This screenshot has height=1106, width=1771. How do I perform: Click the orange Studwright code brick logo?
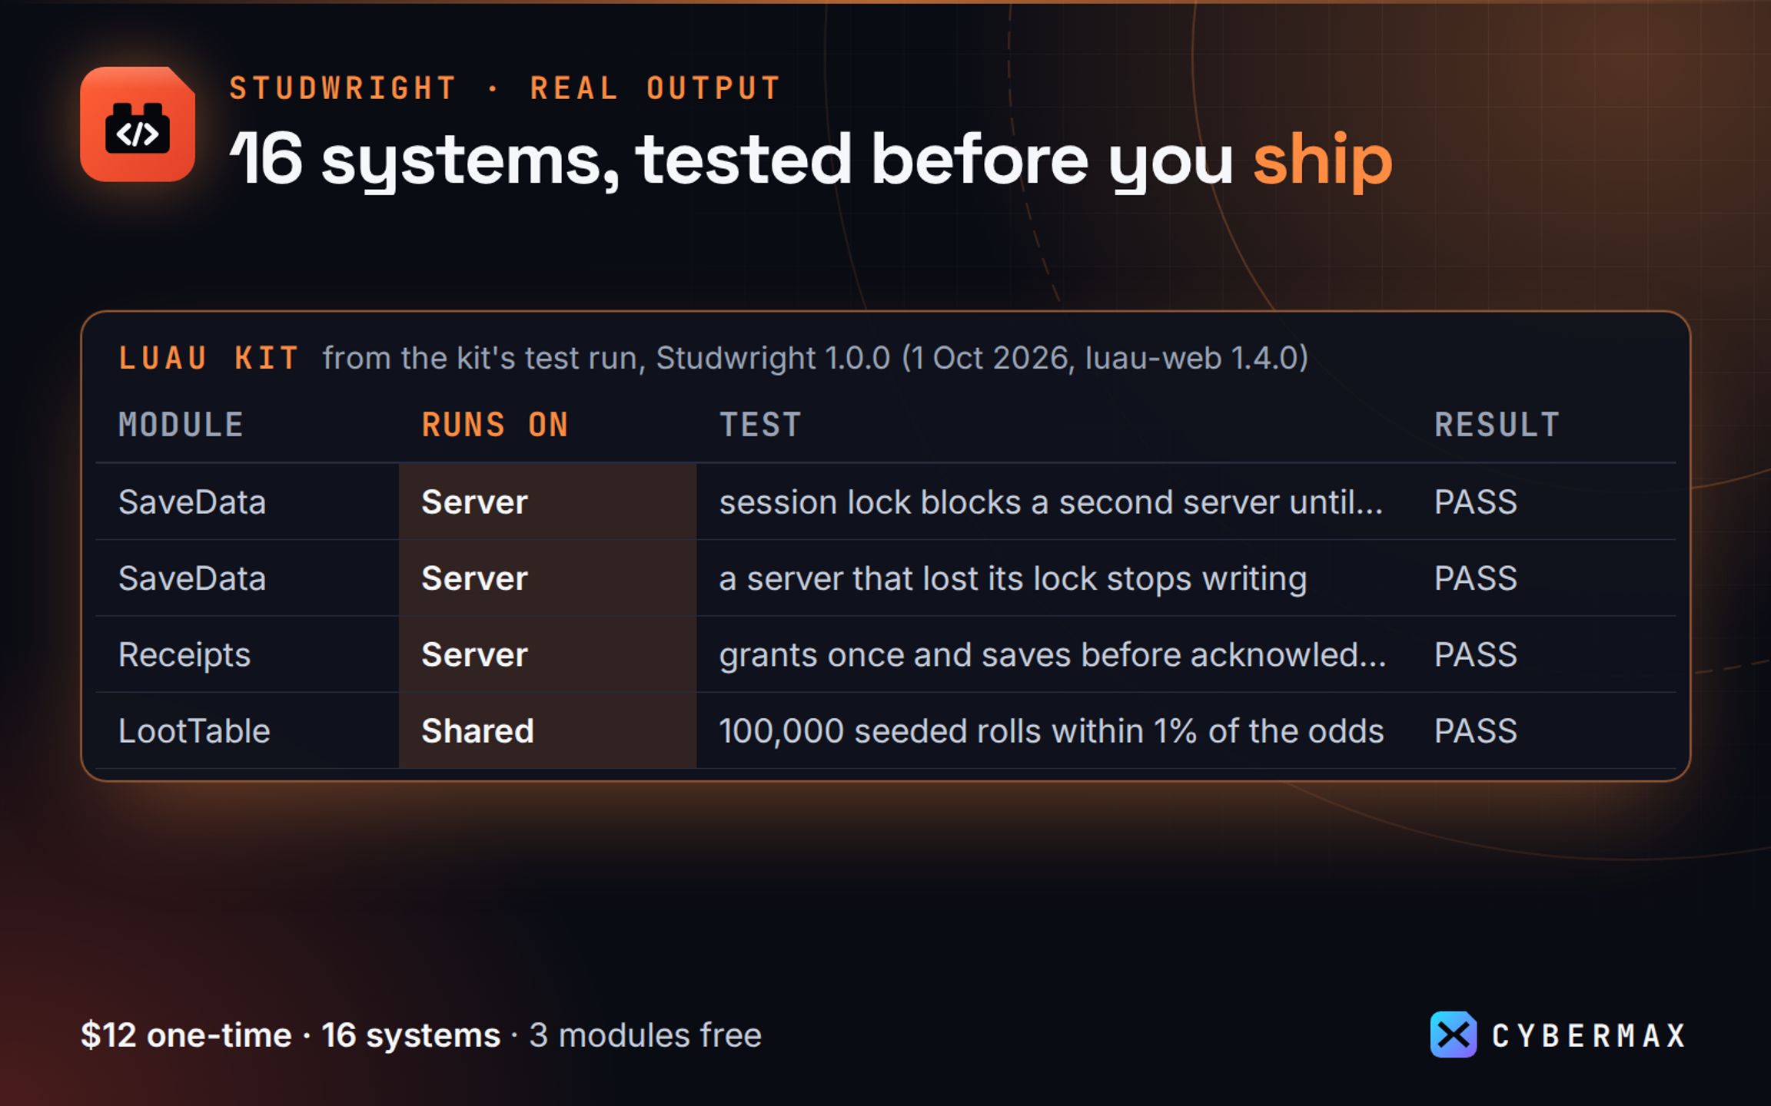tap(138, 124)
